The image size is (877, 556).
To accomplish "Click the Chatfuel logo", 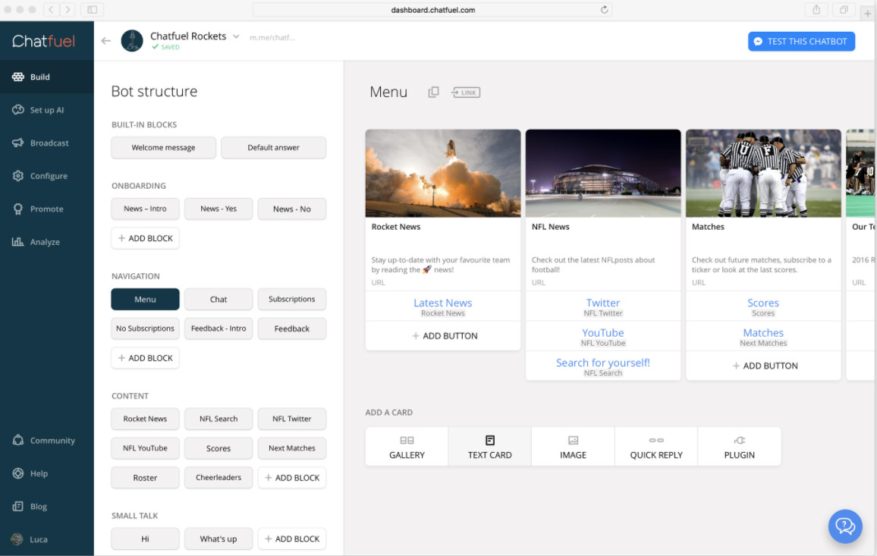I will (44, 41).
